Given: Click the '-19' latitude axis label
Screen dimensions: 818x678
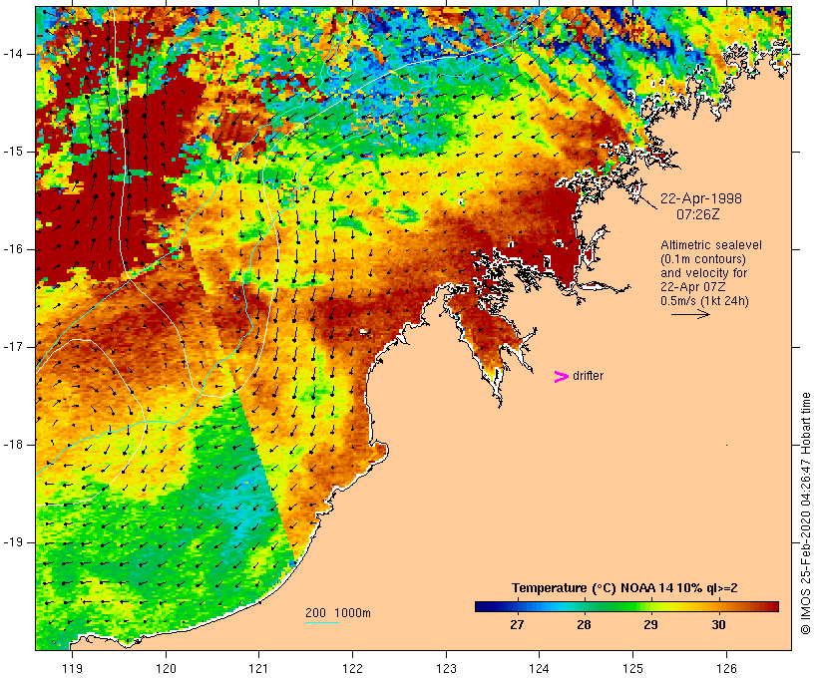Looking at the screenshot, I should pos(13,542).
